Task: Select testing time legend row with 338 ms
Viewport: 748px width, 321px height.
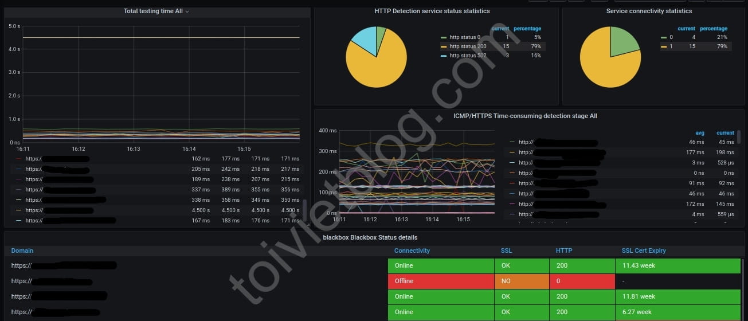Action: (156, 200)
